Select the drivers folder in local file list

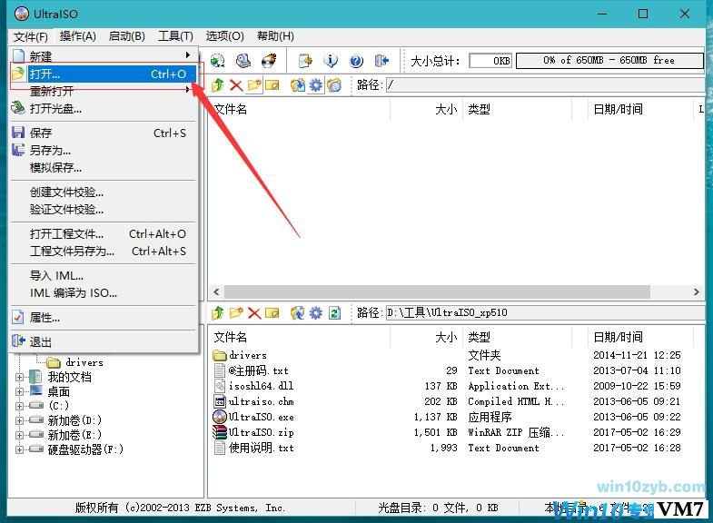click(240, 355)
